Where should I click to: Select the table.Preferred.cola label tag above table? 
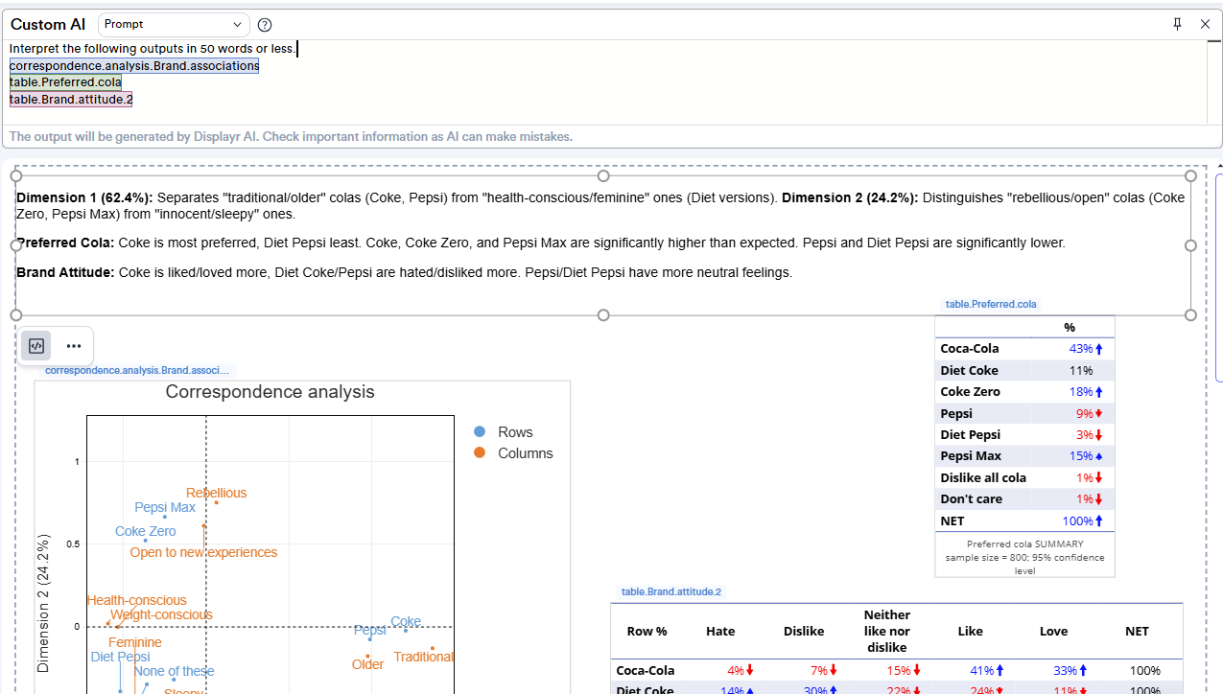click(990, 304)
